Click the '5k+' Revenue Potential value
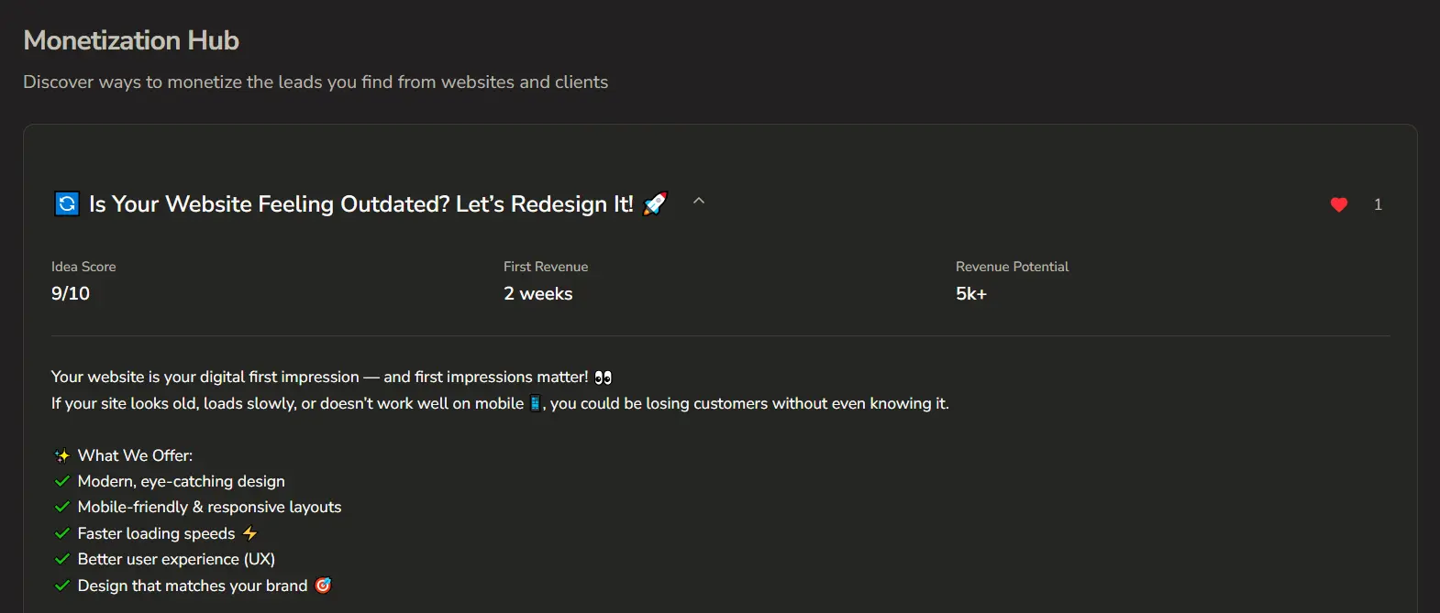Image resolution: width=1440 pixels, height=613 pixels. (x=970, y=293)
